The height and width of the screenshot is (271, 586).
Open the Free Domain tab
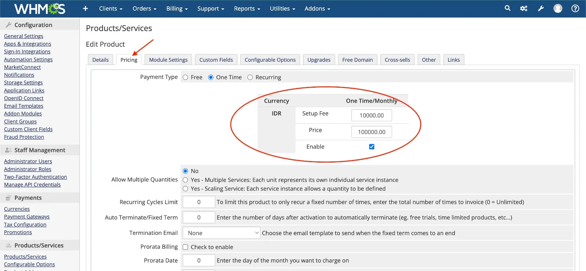pos(357,60)
